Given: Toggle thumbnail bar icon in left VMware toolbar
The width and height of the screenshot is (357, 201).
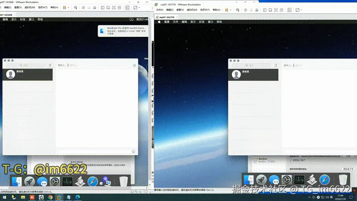Looking at the screenshot, I should pyautogui.click(x=108, y=7).
